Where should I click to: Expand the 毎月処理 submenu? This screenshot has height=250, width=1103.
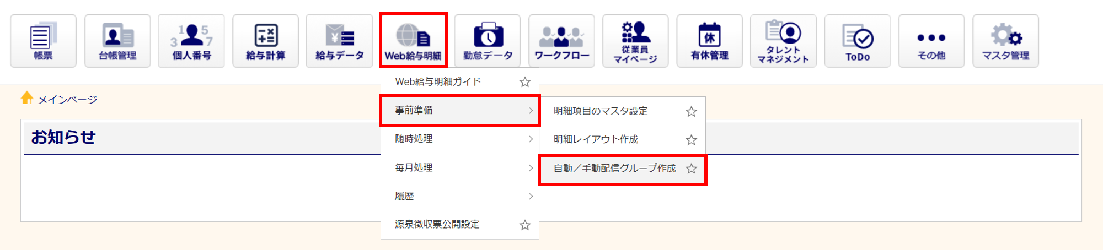point(460,167)
